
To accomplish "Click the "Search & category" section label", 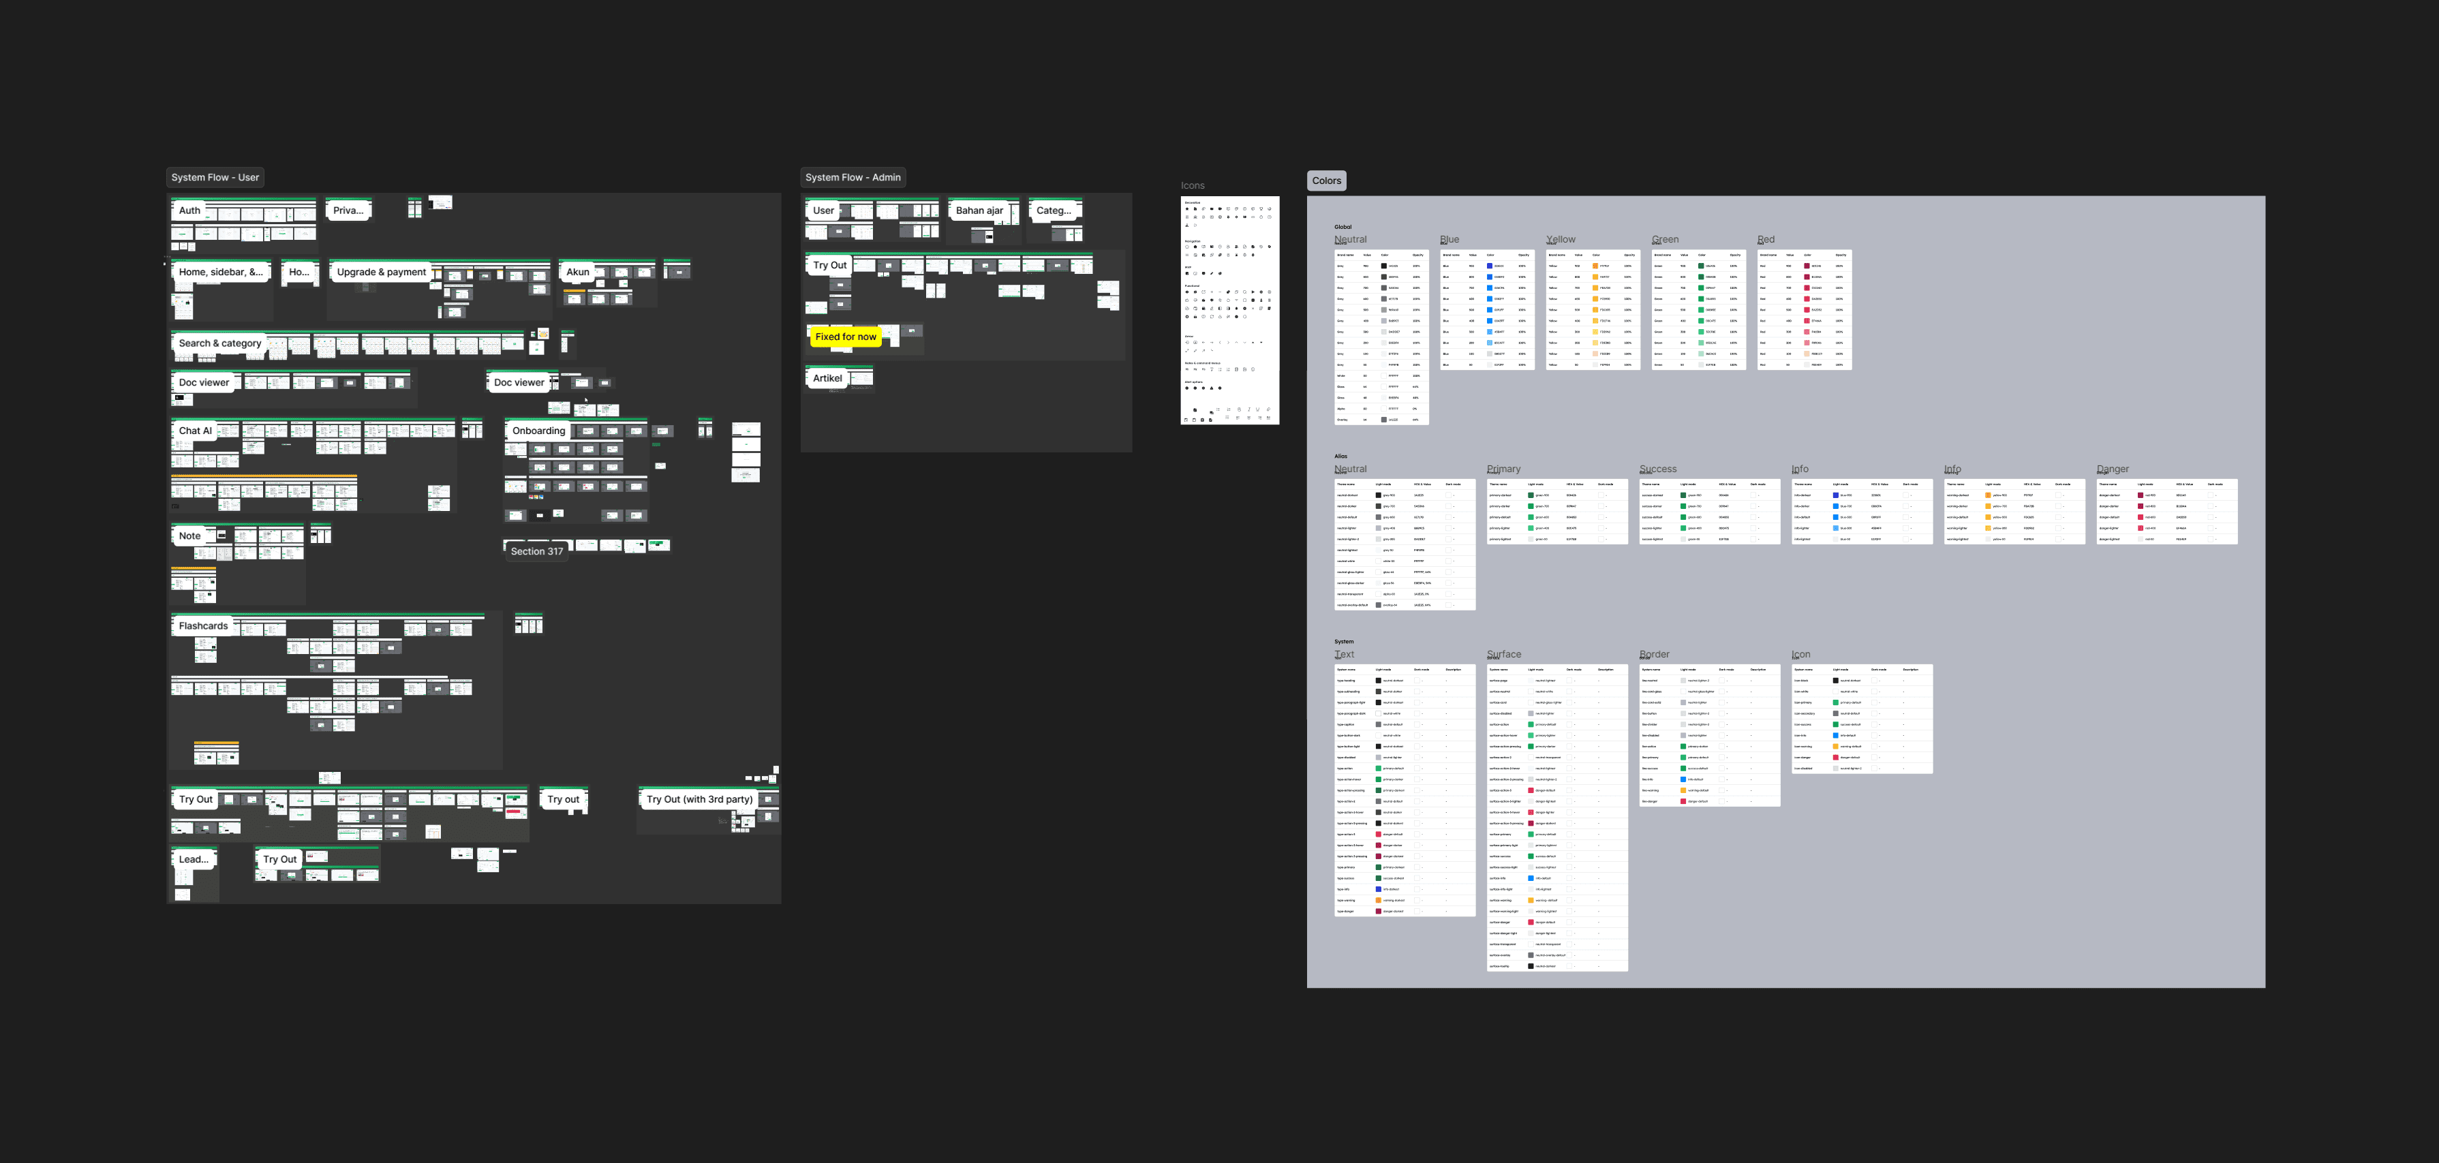I will (219, 343).
